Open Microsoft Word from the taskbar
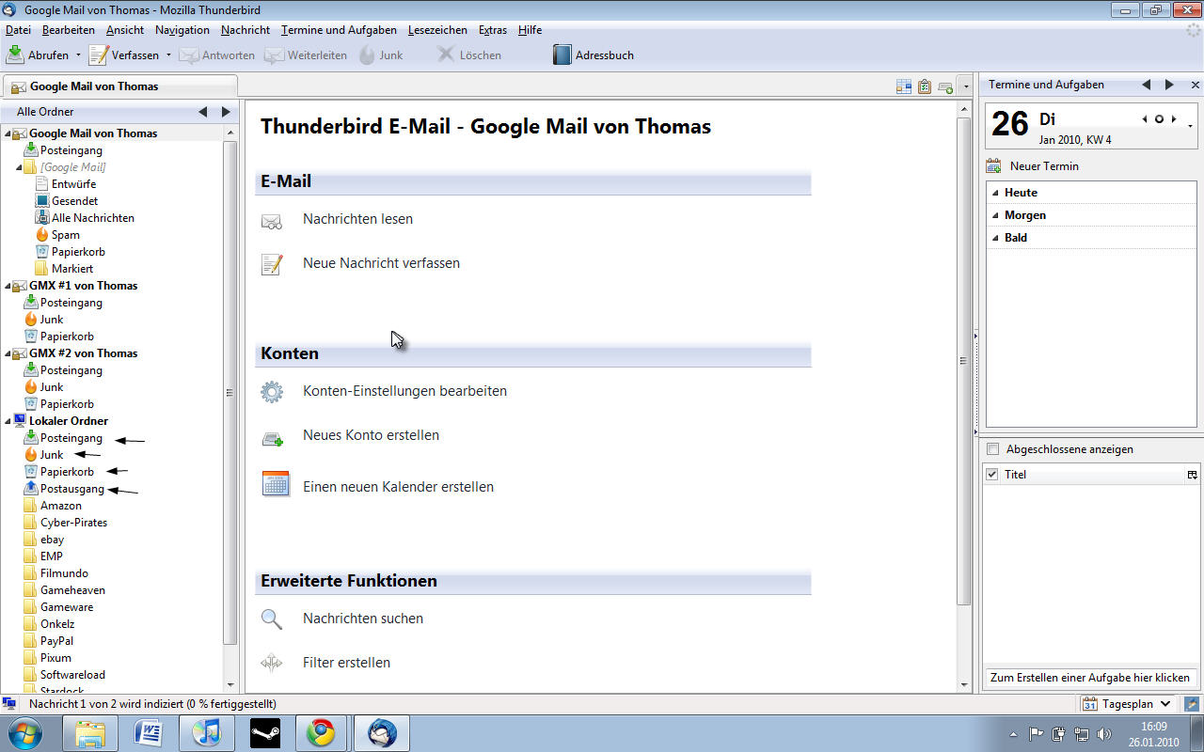Image resolution: width=1204 pixels, height=752 pixels. 149,732
